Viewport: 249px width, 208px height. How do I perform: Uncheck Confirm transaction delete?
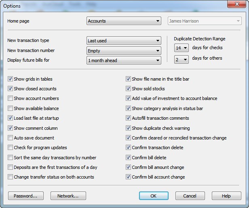coord(129,148)
